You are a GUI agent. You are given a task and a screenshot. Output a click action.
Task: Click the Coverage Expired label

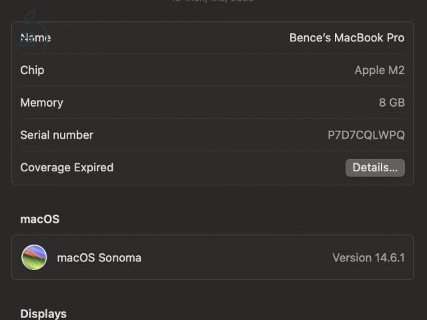click(x=67, y=167)
